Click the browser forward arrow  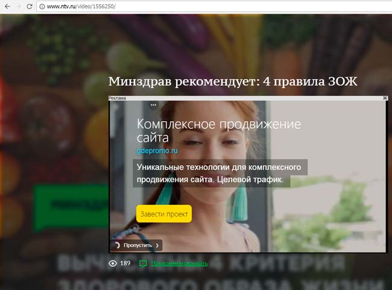(18, 6)
